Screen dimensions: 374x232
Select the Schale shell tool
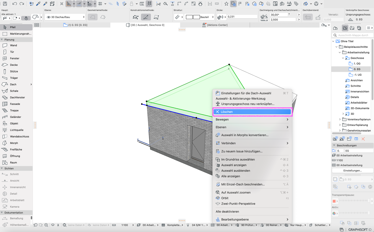pyautogui.click(x=16, y=91)
